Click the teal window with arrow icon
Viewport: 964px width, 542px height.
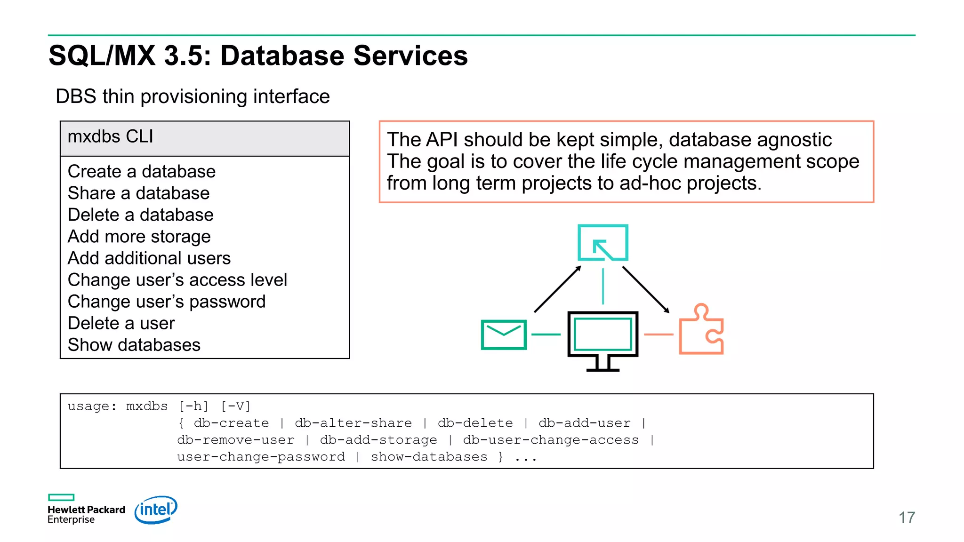point(603,242)
